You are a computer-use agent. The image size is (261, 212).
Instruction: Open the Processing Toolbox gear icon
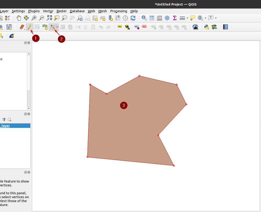[x=167, y=18]
